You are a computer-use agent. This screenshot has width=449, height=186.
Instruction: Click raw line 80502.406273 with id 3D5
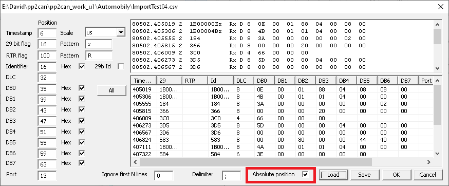click(x=249, y=60)
